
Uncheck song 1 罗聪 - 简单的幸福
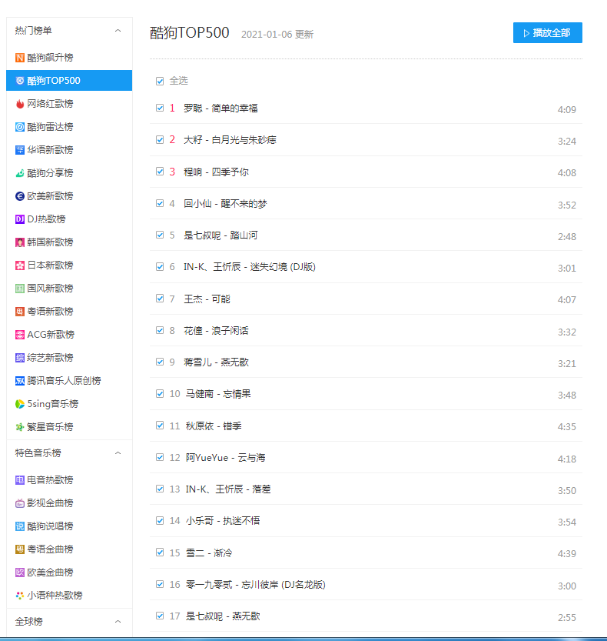tap(160, 108)
